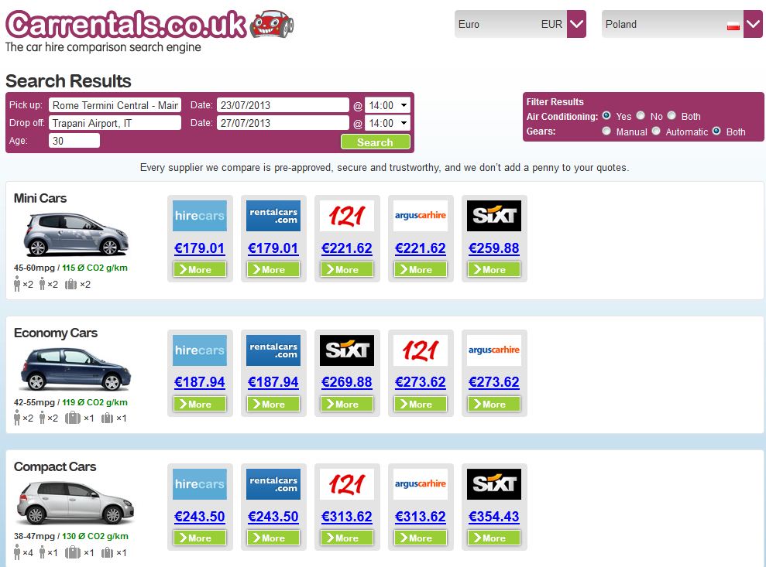
Task: Open Mini Cars 121 price €221.62
Action: click(x=347, y=248)
